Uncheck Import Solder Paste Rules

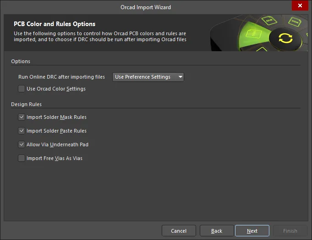pyautogui.click(x=22, y=131)
